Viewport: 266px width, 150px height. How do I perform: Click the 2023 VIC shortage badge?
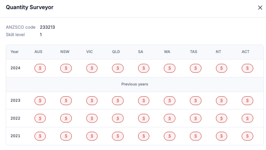pos(92,100)
